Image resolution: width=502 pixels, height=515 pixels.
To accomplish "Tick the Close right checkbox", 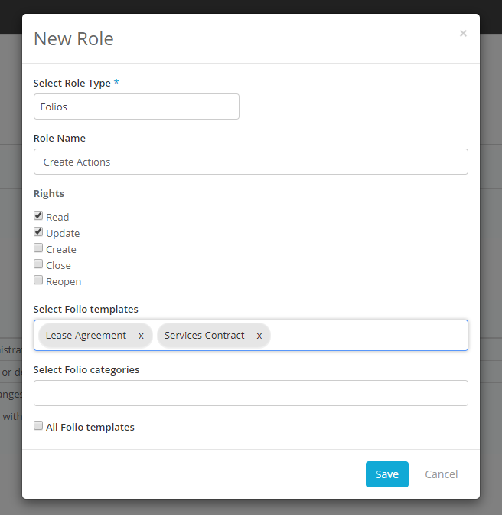I will click(x=38, y=264).
